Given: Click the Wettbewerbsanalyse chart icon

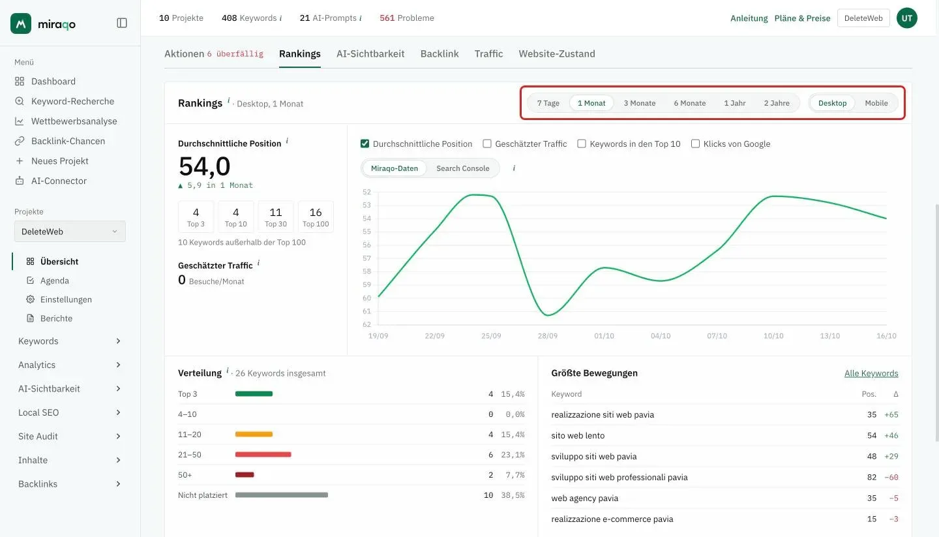Looking at the screenshot, I should 20,121.
